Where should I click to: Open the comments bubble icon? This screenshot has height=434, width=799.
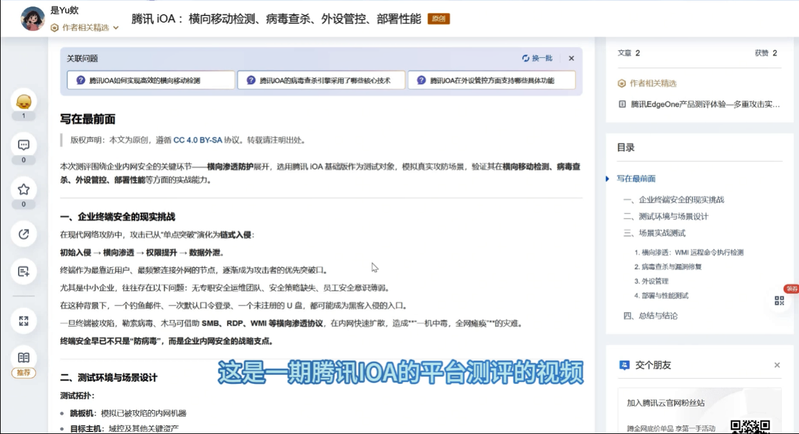(x=24, y=145)
